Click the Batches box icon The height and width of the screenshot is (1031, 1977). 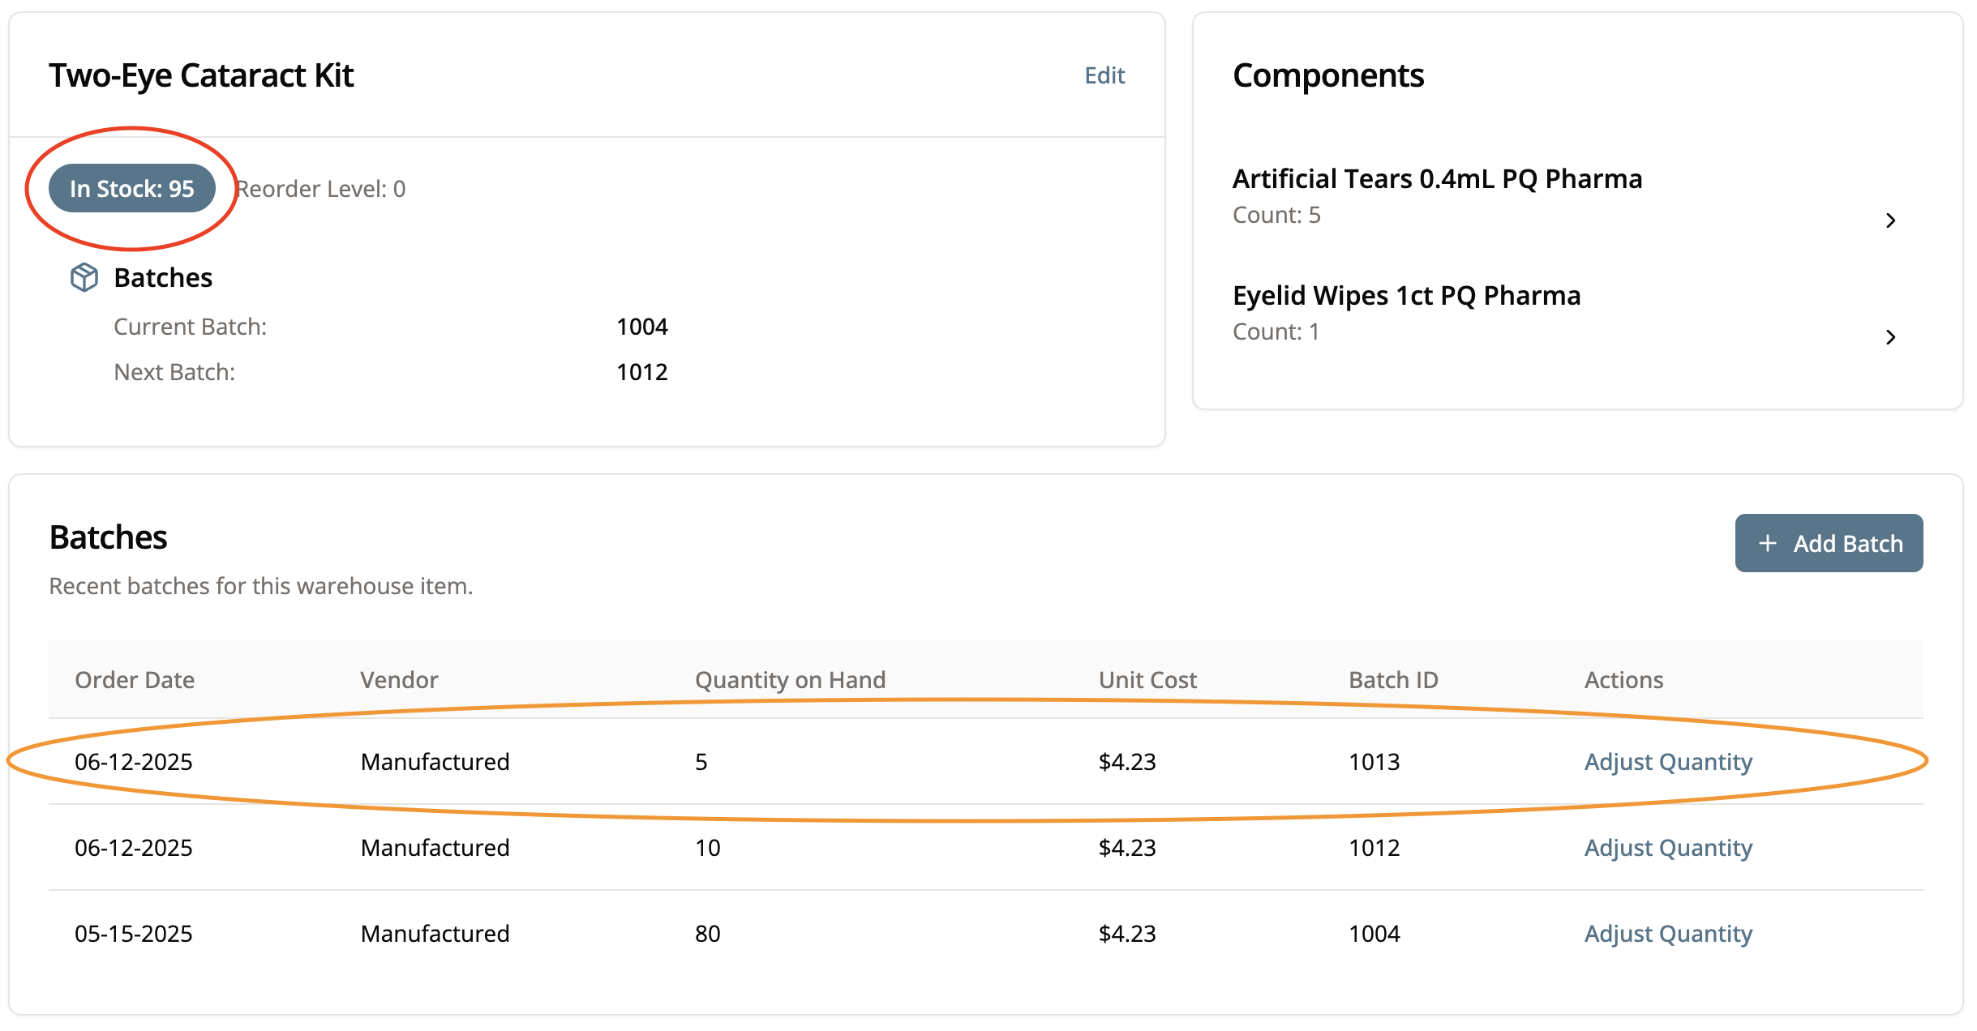84,277
